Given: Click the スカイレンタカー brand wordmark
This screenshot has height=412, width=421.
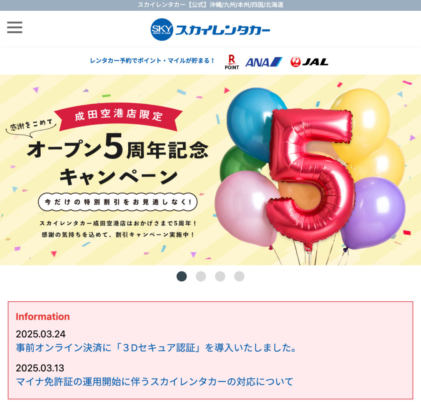Looking at the screenshot, I should (x=223, y=30).
